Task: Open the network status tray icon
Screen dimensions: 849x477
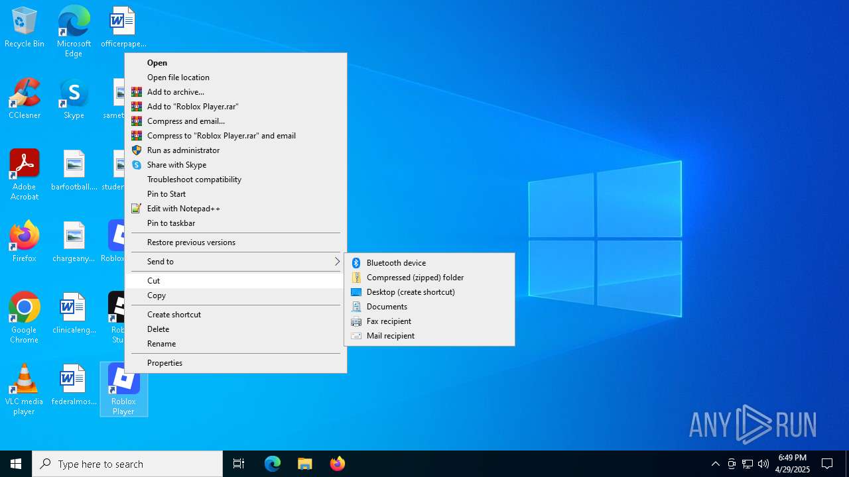Action: coord(748,464)
